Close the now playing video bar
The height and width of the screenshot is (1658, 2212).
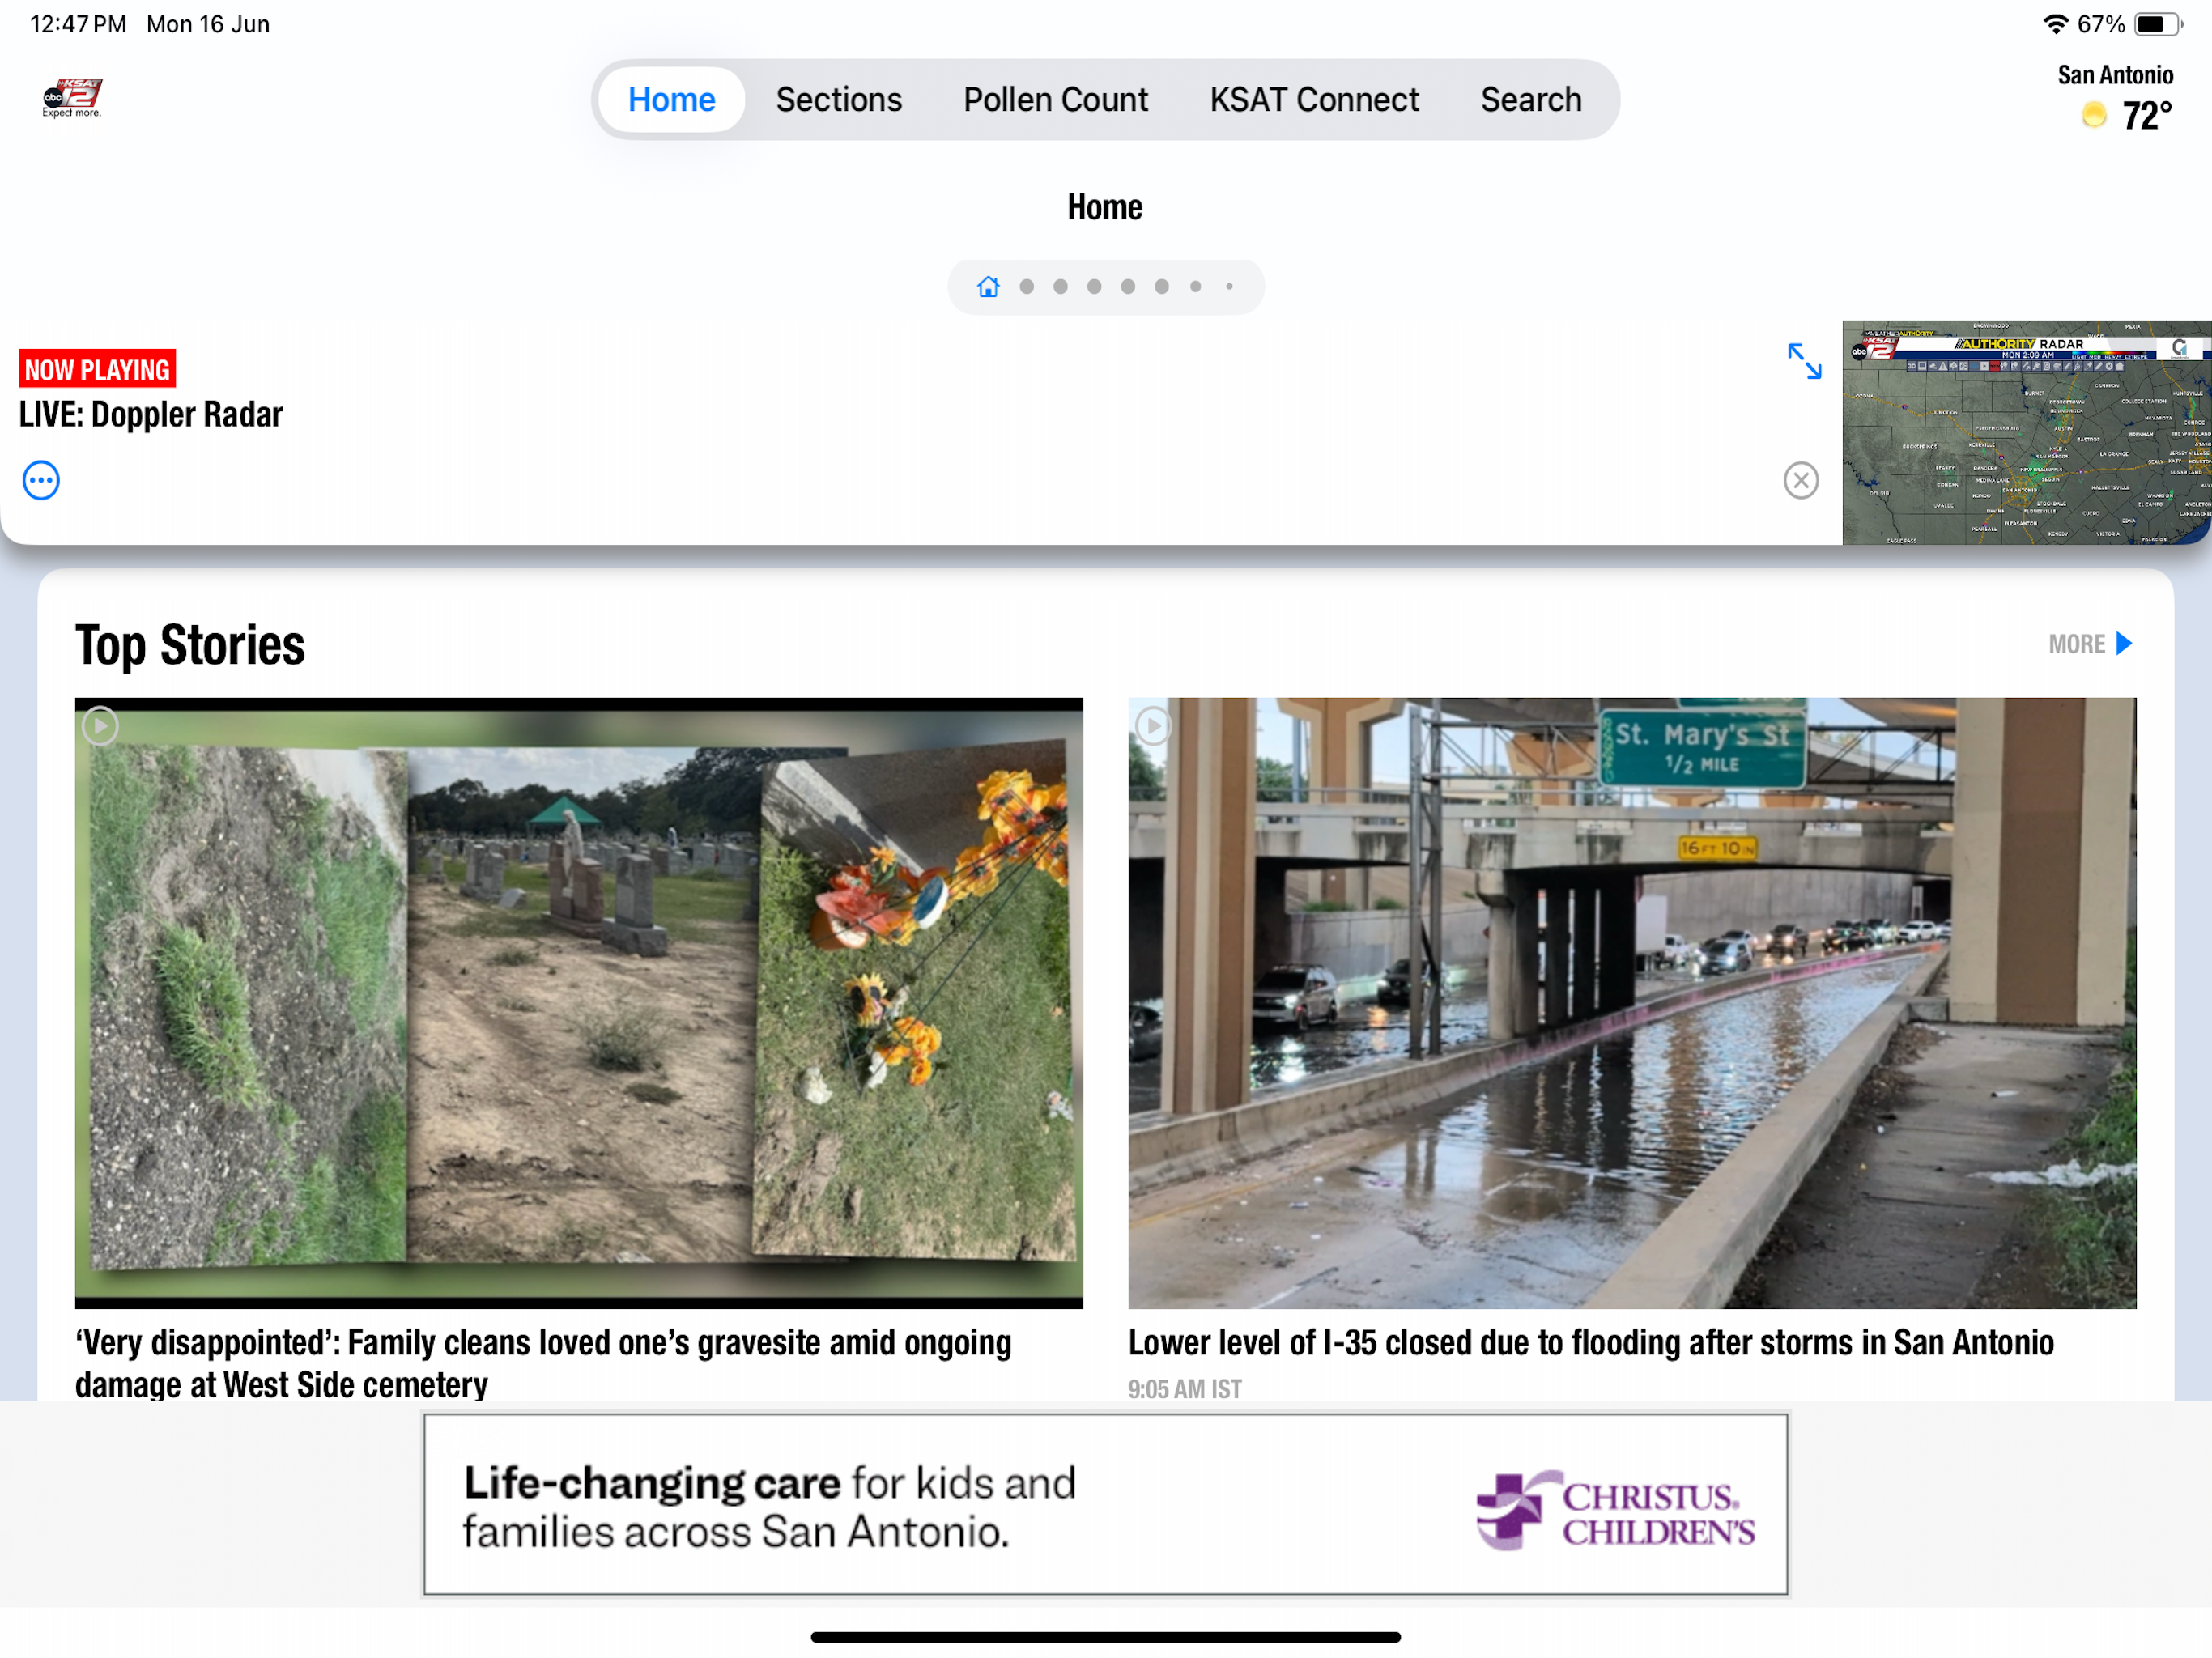tap(1800, 480)
